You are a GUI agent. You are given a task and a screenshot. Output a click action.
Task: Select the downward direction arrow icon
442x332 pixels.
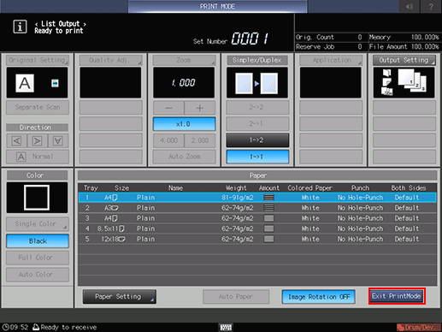pos(58,140)
